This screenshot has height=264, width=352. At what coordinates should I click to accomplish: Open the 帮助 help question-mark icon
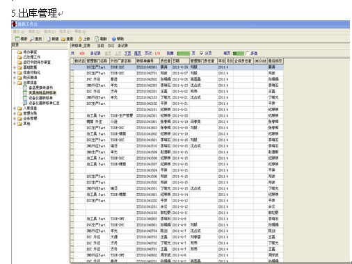tap(114, 39)
